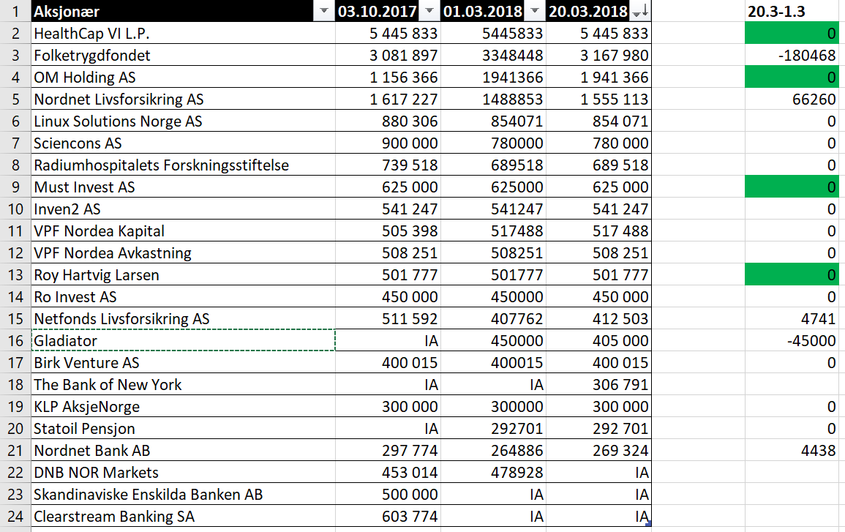This screenshot has width=845, height=532.
Task: Open the Aksjonær column filter dropdown
Action: pos(324,11)
